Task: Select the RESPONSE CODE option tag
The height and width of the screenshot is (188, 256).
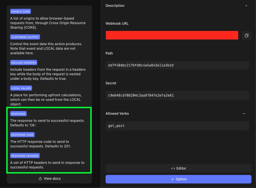Action: (x=22, y=135)
